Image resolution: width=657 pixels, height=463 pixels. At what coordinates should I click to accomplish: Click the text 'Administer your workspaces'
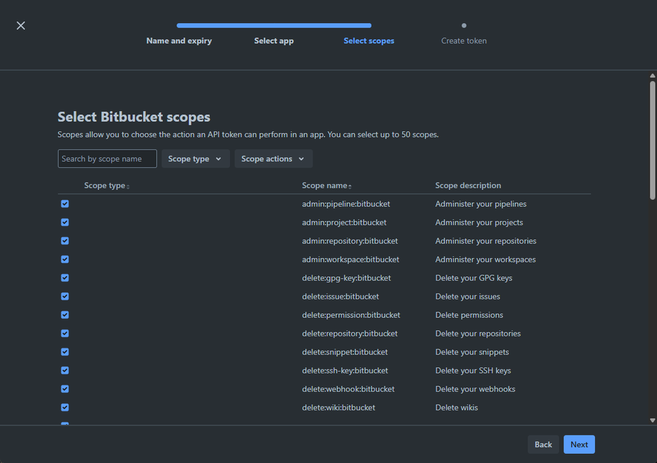click(x=485, y=259)
